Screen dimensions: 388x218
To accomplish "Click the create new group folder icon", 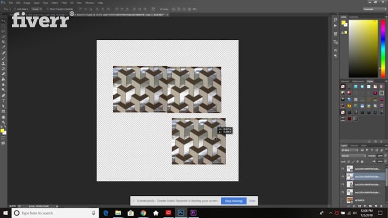I will point(370,206).
